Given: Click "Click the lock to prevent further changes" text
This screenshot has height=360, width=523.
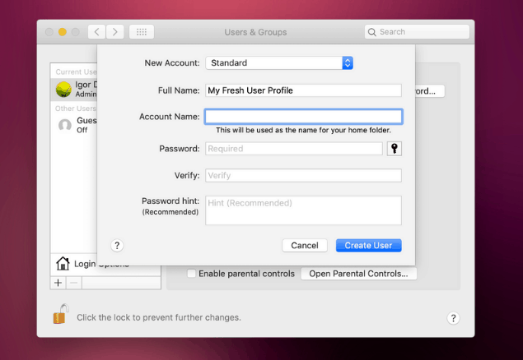Looking at the screenshot, I should tap(159, 317).
